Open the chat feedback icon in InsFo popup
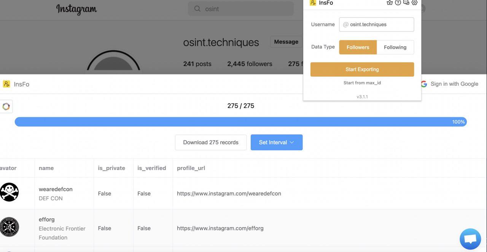Screen dimensions: 487x252 (406, 3)
